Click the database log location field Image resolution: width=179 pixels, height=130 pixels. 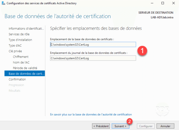(x=93, y=58)
